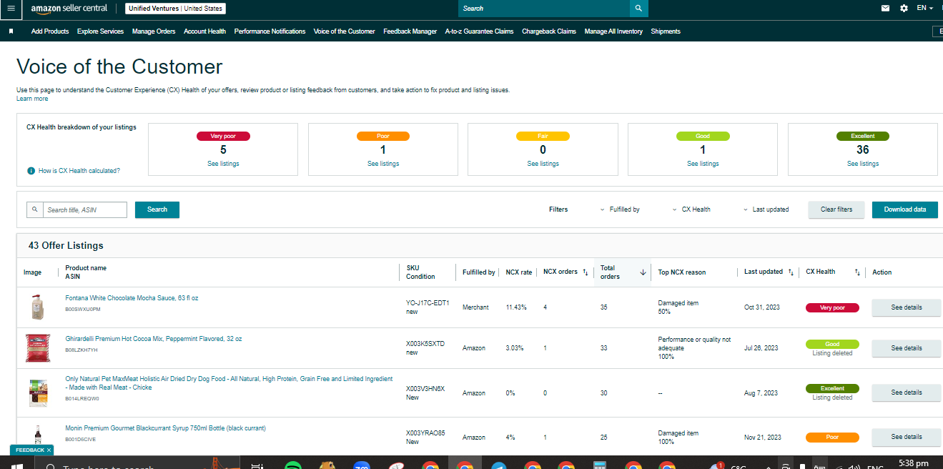Sort by the NCX orders column arrows
Screen dimensions: 943x469
[585, 272]
